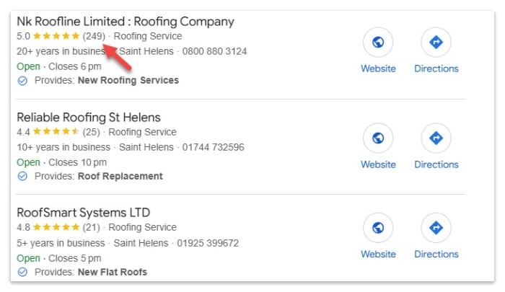
Task: Click verified checkmark icon beside Roof Replacement
Action: point(22,177)
